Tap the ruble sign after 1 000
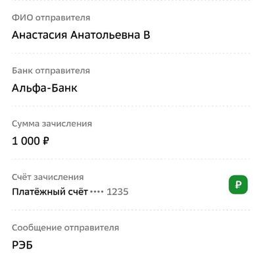 [45, 141]
